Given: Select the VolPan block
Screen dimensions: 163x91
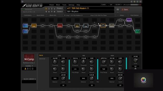Looking at the screenshot, I should click(112, 26).
